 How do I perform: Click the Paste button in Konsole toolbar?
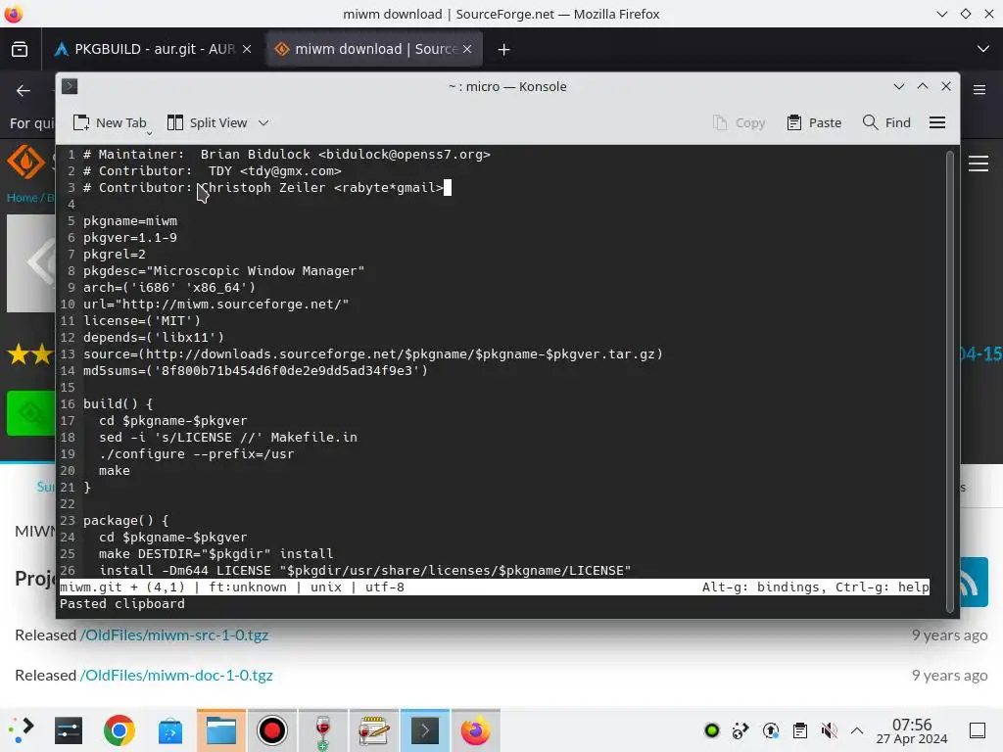pos(814,122)
